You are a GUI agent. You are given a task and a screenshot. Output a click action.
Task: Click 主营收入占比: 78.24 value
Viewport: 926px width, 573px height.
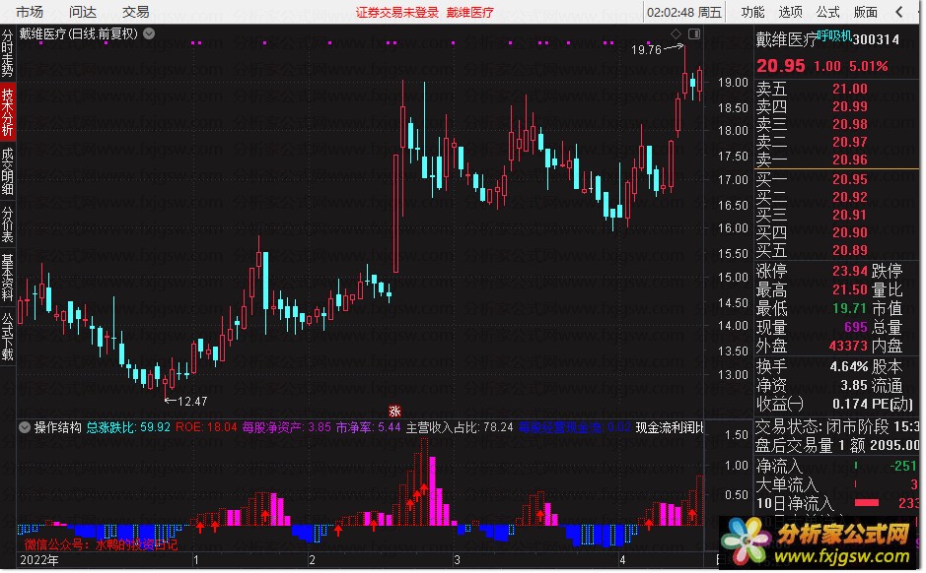(x=460, y=427)
